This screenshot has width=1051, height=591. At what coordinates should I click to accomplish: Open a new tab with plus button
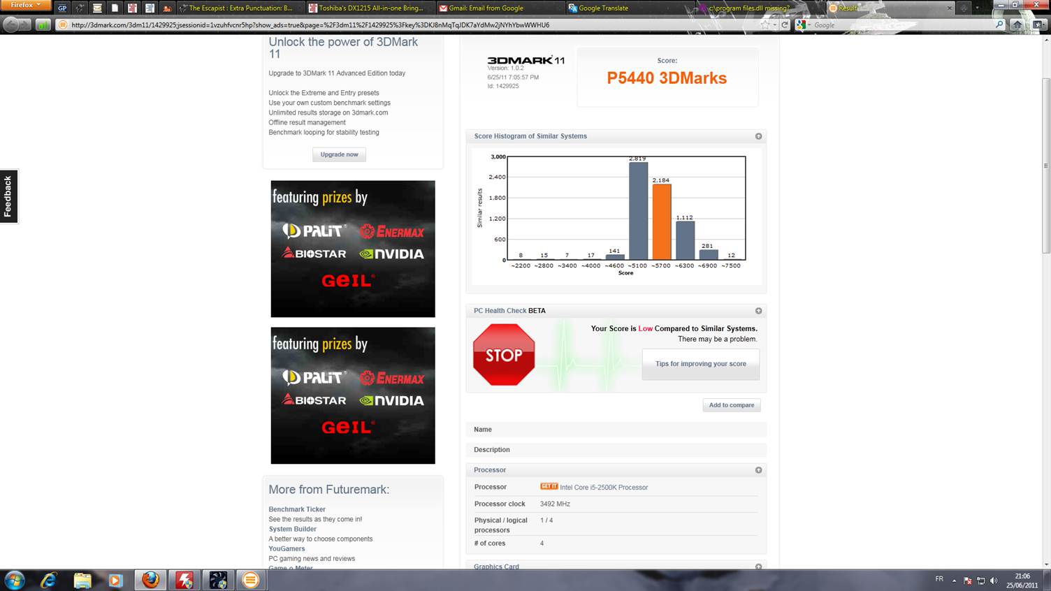click(964, 8)
